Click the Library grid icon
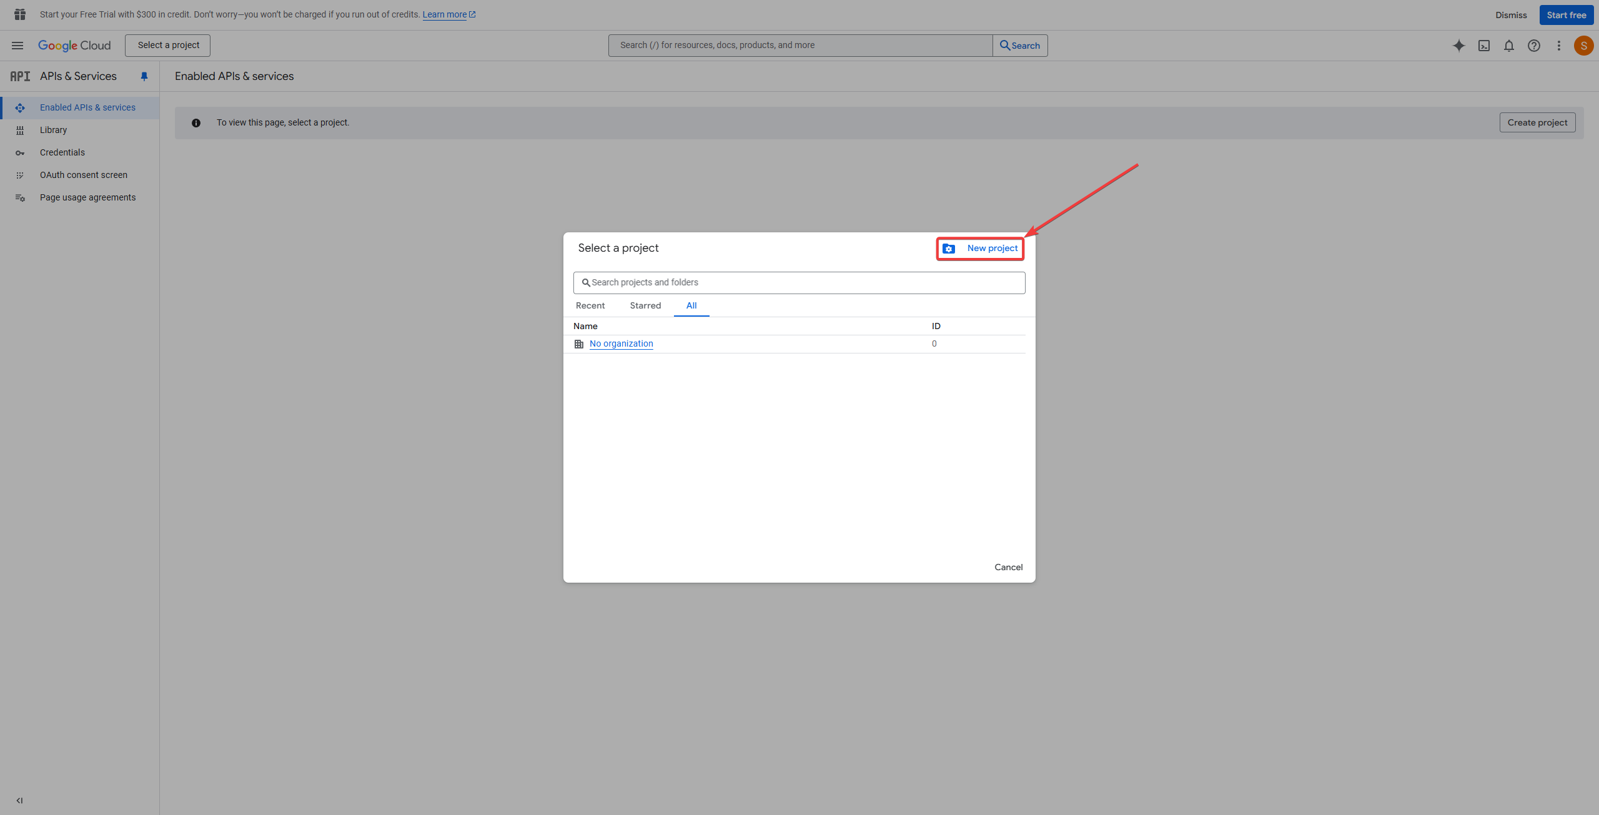This screenshot has width=1599, height=815. pyautogui.click(x=20, y=130)
